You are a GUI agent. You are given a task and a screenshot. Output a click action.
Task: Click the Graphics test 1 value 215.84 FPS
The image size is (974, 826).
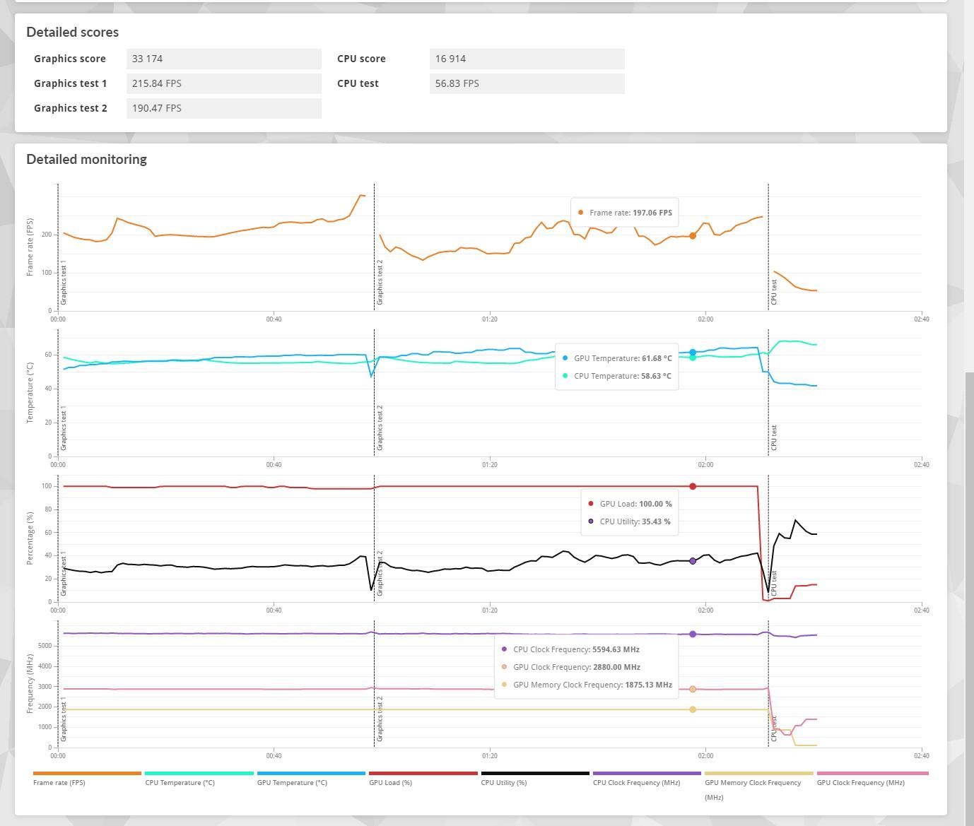coord(224,83)
